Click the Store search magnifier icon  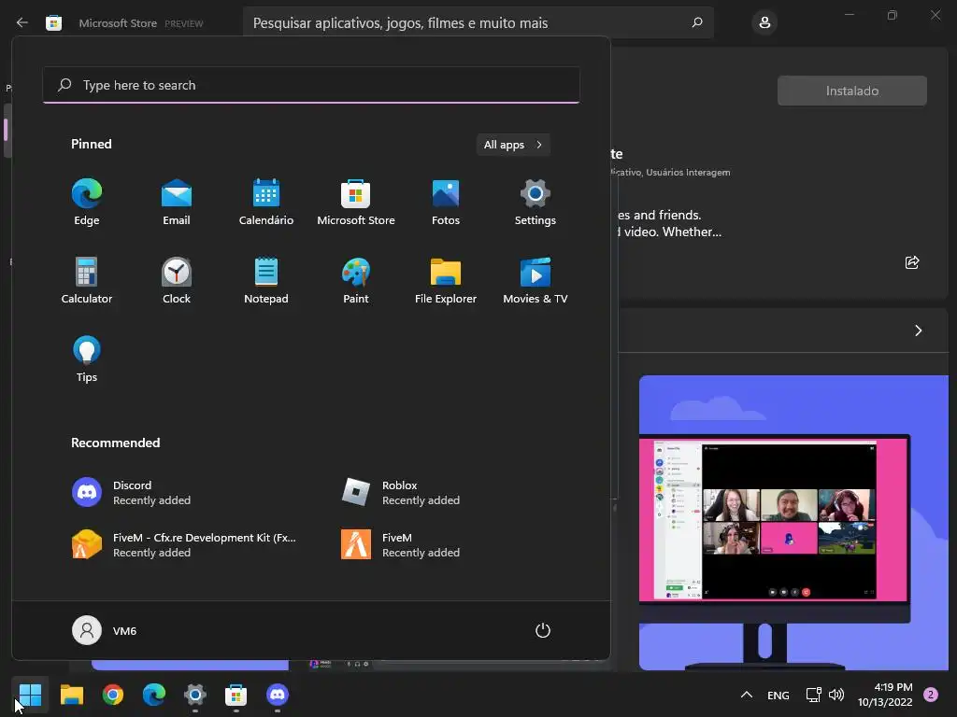point(697,22)
